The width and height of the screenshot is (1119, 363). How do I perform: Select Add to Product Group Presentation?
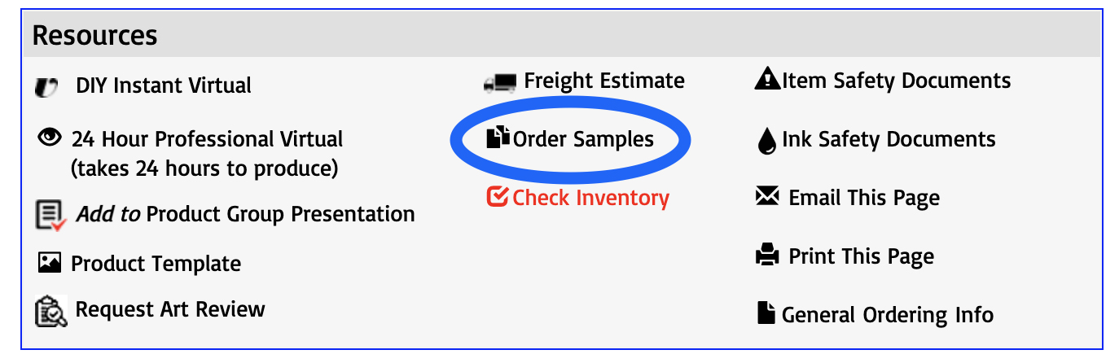245,214
